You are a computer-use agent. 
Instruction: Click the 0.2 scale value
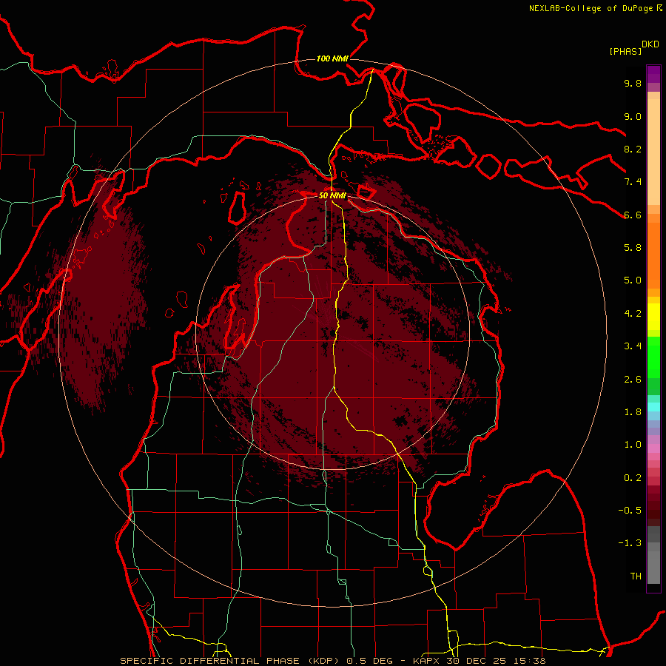pos(633,478)
